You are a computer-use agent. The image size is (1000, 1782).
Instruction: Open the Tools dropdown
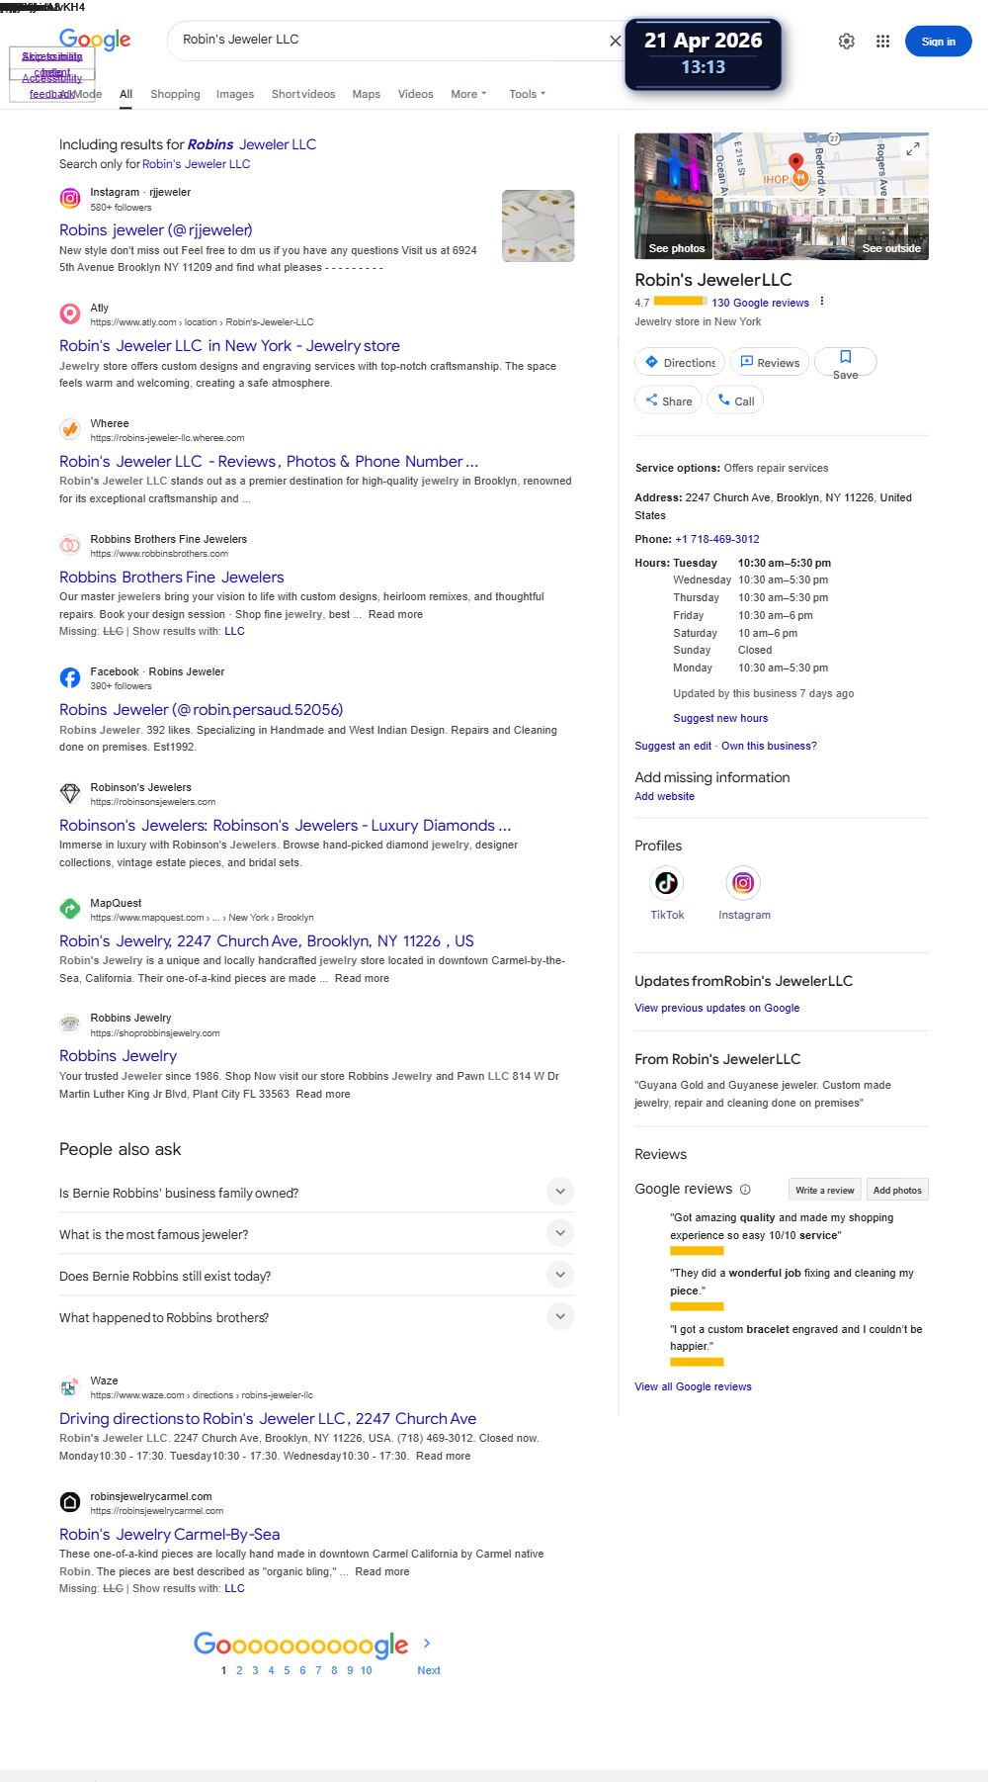[528, 94]
